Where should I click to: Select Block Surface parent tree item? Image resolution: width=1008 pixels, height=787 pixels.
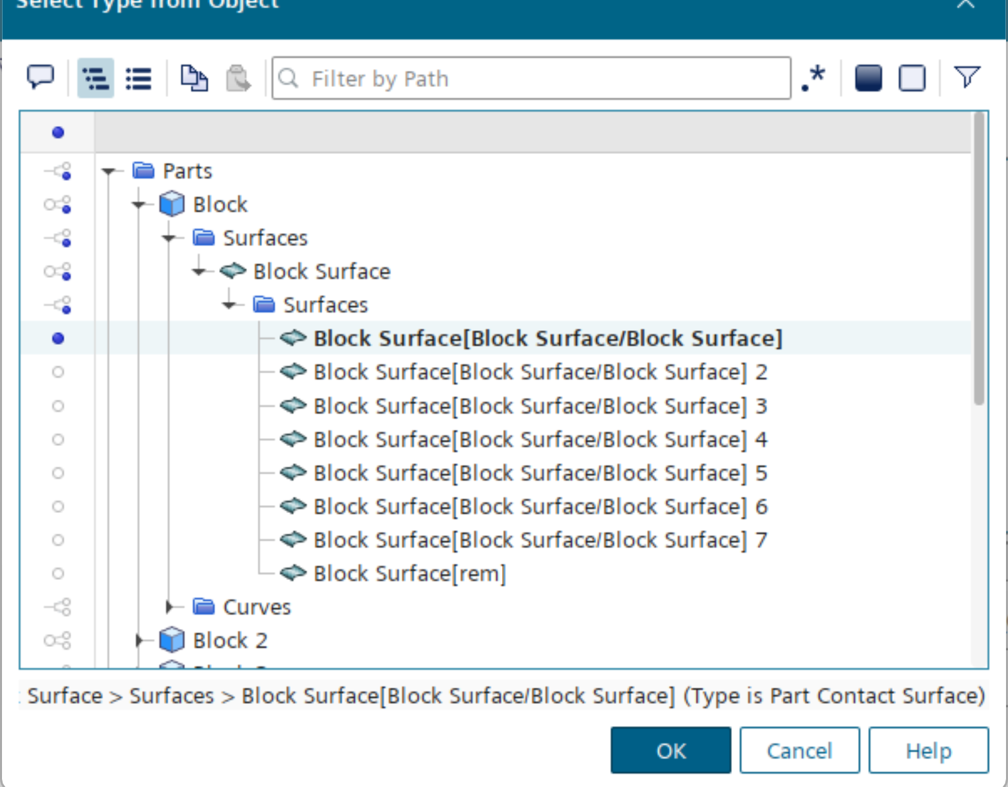(321, 271)
